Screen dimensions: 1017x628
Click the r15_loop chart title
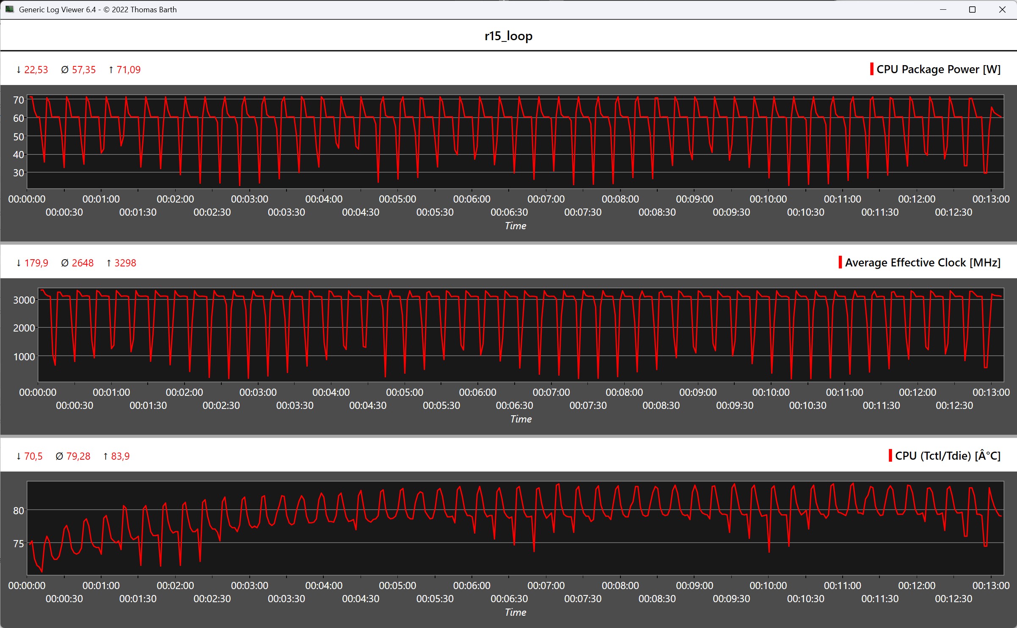(x=508, y=36)
